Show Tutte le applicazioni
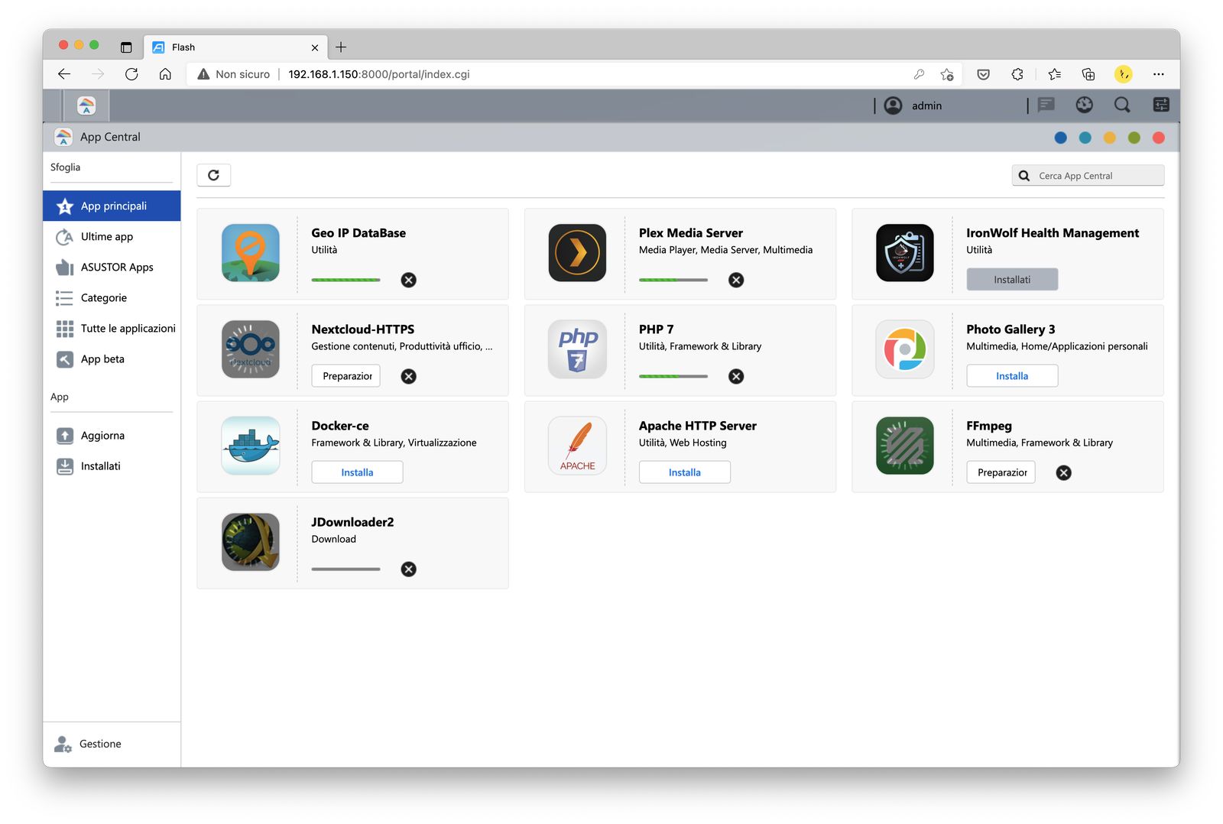The image size is (1223, 824). [x=112, y=328]
